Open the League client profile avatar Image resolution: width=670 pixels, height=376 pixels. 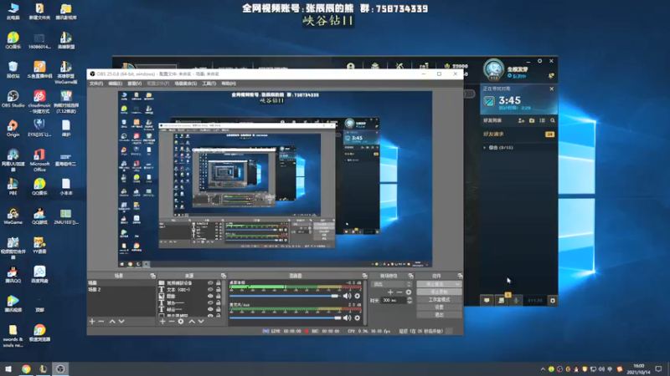click(x=494, y=69)
